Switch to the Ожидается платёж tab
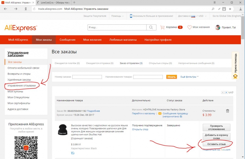This screenshot has height=159, width=245. [x=67, y=63]
